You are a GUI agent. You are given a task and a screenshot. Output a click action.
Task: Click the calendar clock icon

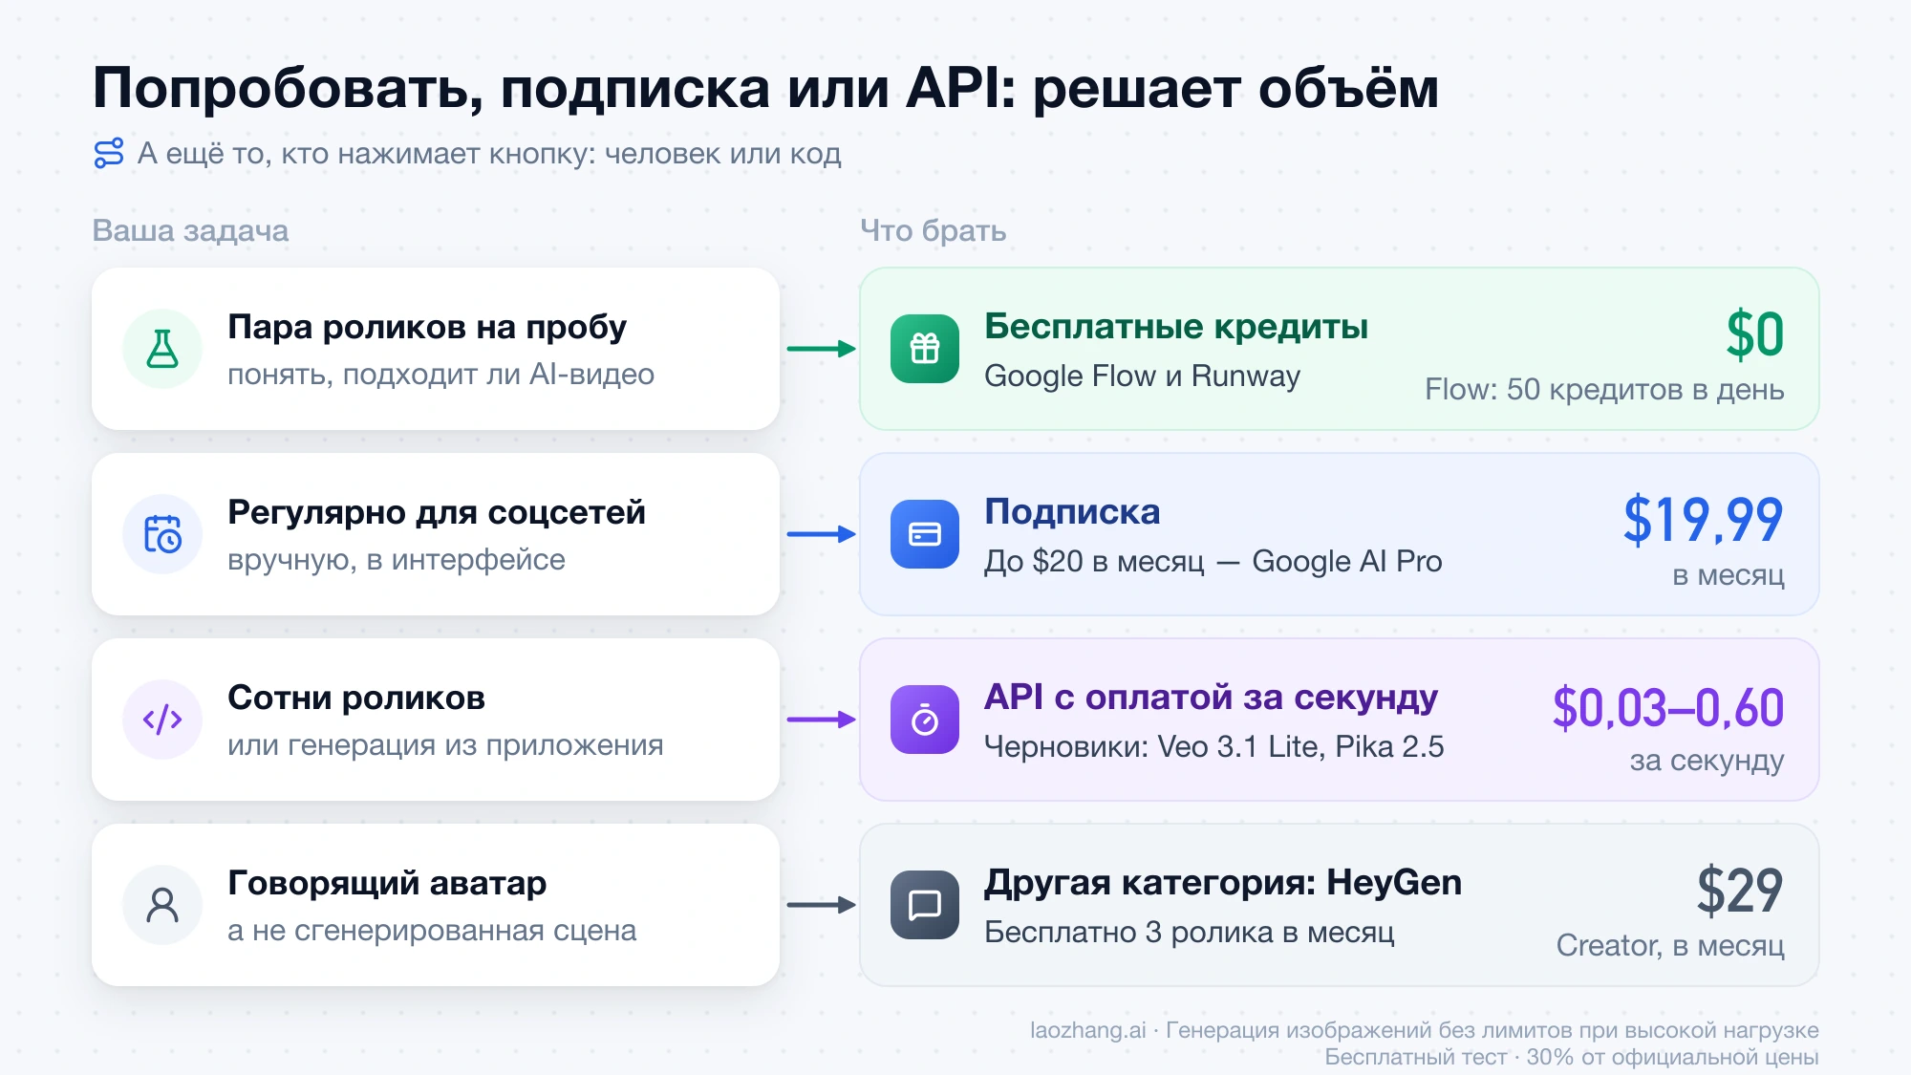point(162,534)
